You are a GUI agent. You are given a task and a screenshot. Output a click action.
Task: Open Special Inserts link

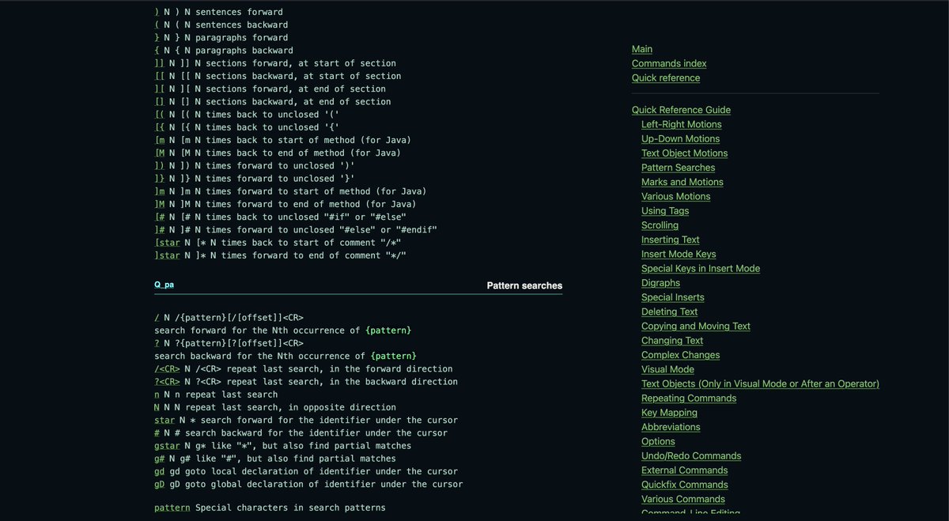[672, 297]
